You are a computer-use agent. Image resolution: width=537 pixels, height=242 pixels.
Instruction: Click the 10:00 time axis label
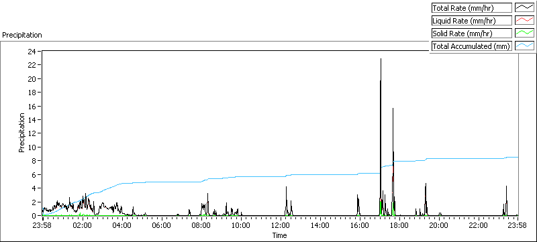coord(241,225)
